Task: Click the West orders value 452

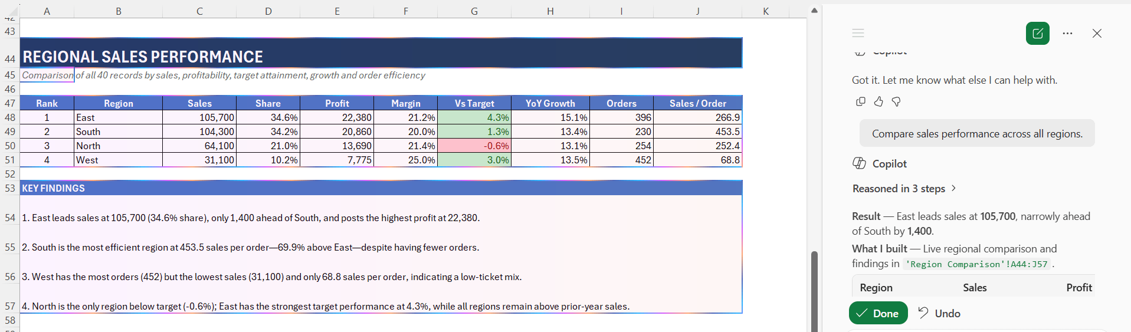Action: (621, 160)
